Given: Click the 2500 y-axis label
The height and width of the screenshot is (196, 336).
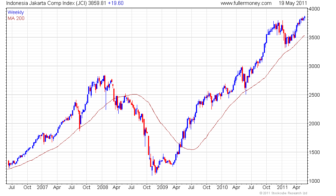Looking at the screenshot, I should (x=314, y=95).
